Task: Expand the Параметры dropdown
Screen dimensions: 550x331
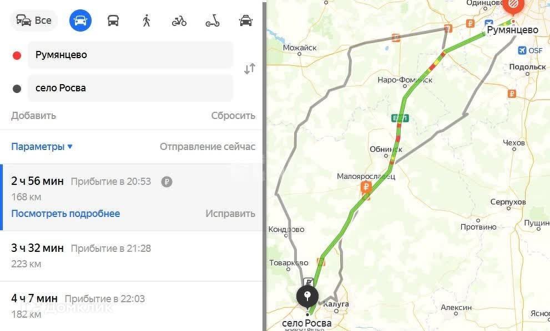Action: pos(42,147)
